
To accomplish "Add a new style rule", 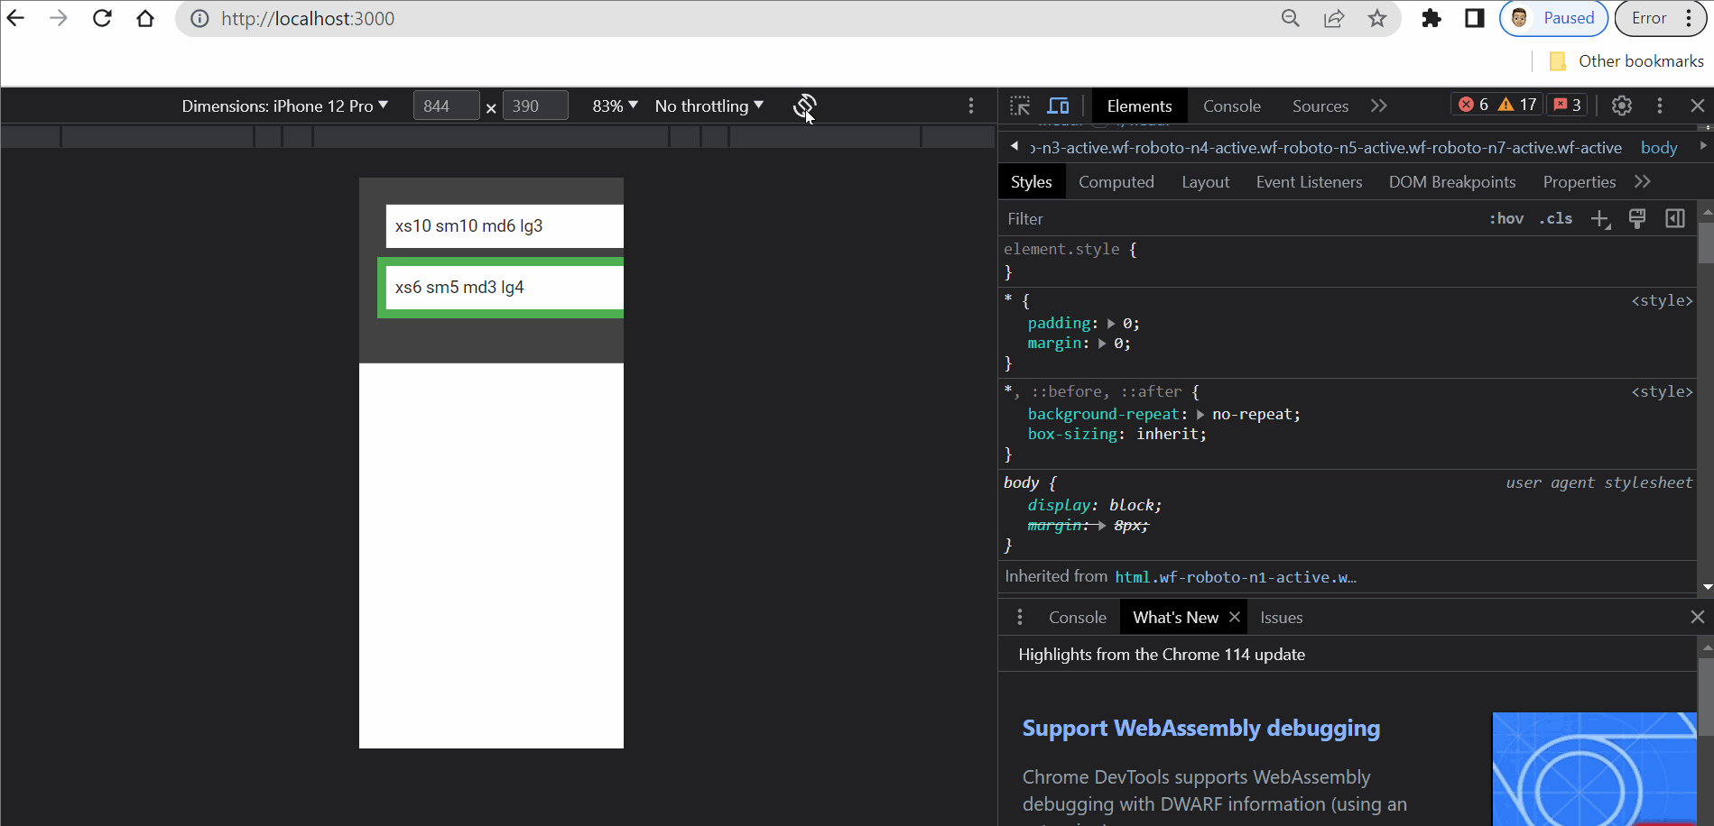I will pos(1600,219).
